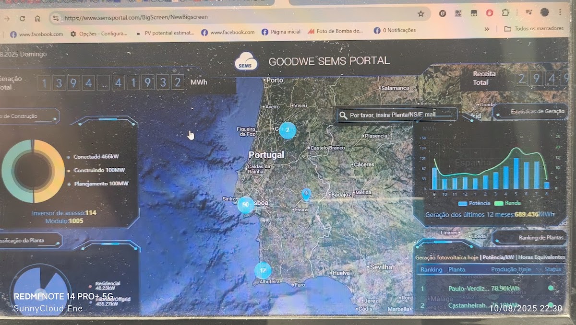Open site information icon in address bar
Screen dimensions: 576x325
click(56, 18)
